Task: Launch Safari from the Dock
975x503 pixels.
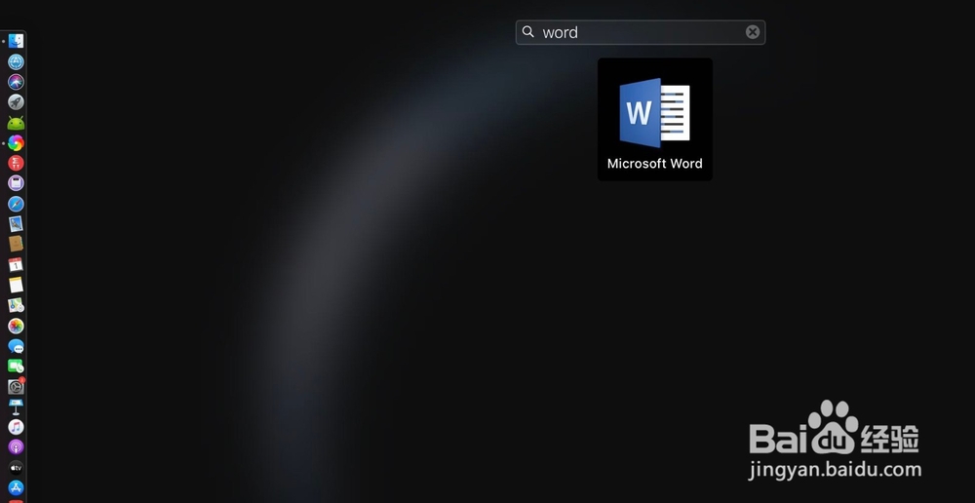Action: [17, 204]
